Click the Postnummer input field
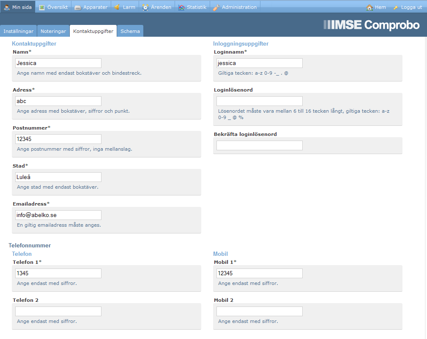This screenshot has width=427, height=339. pyautogui.click(x=58, y=139)
